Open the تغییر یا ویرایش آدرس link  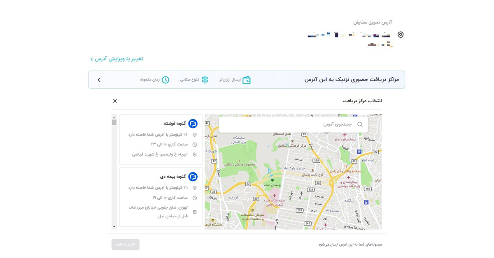pyautogui.click(x=119, y=59)
